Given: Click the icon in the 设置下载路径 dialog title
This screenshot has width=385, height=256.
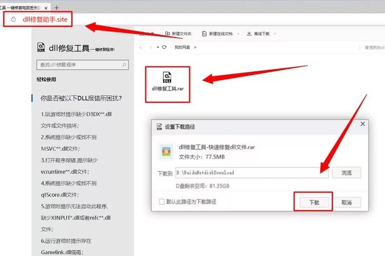Looking at the screenshot, I should tap(159, 126).
